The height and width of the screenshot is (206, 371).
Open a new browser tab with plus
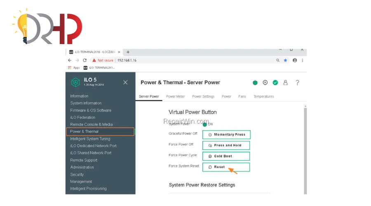[128, 52]
